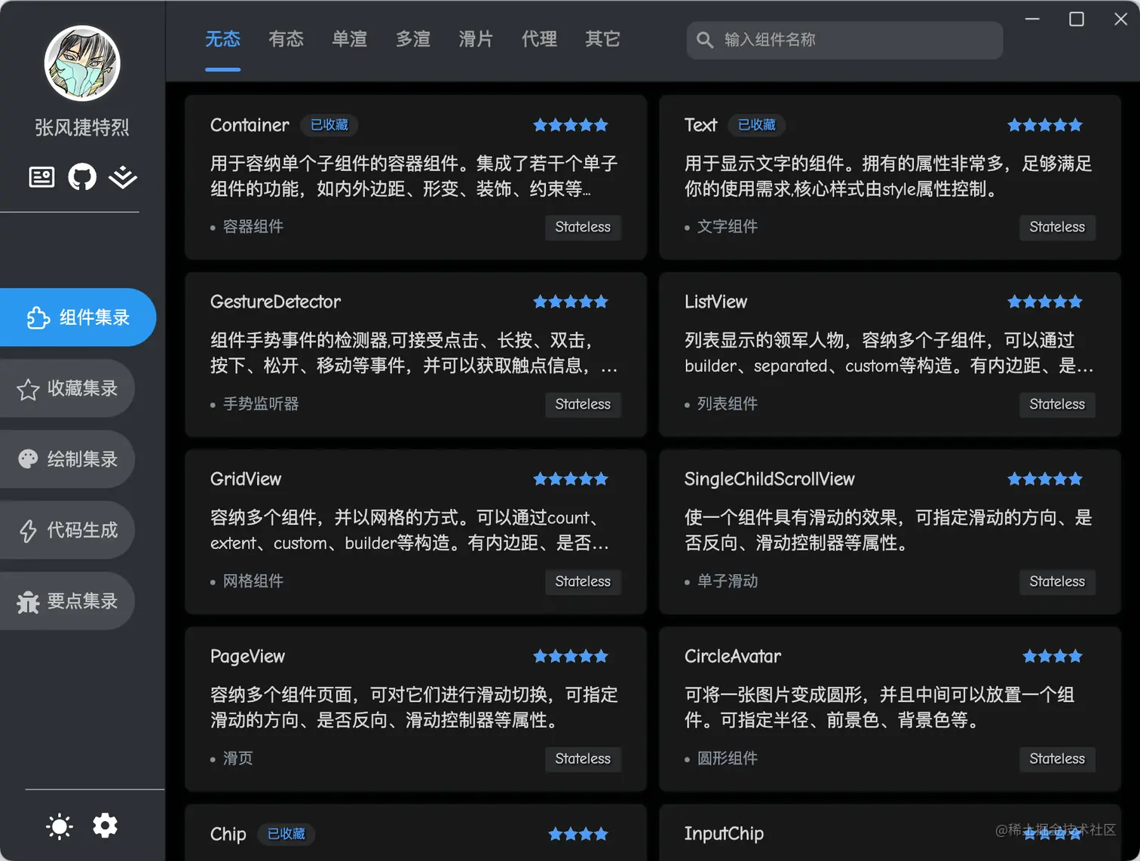
Task: Click the 滑页 subtitle label
Action: pos(238,758)
